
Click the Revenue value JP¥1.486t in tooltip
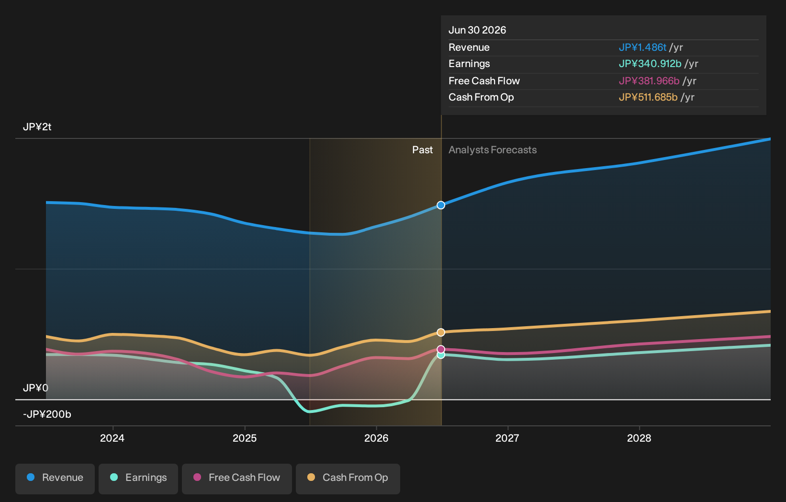tap(642, 47)
